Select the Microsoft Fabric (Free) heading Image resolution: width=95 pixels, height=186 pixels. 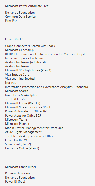point(21,167)
